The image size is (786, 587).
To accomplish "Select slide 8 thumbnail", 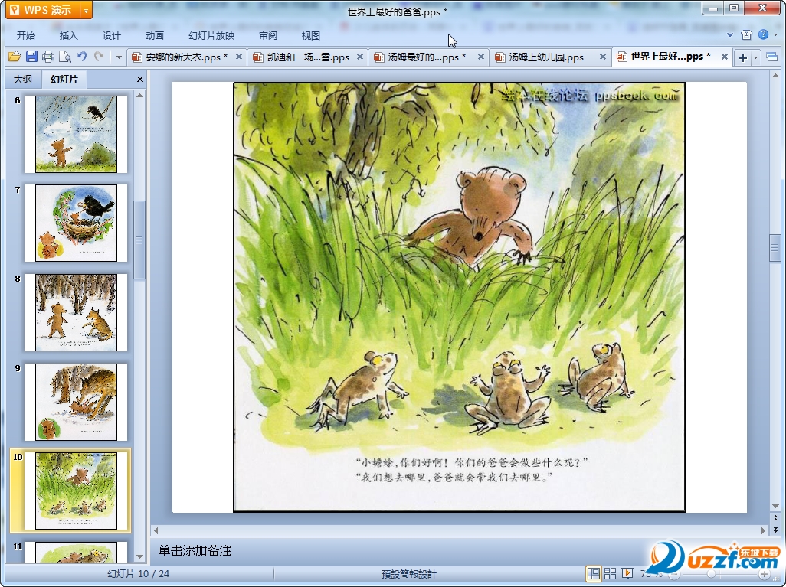I will (76, 312).
